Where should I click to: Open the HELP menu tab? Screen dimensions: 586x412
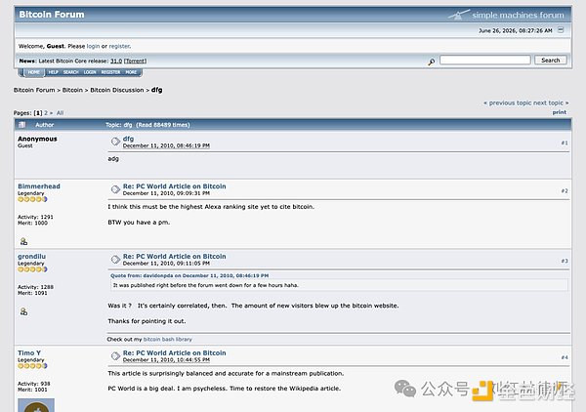coord(53,72)
